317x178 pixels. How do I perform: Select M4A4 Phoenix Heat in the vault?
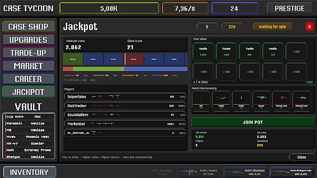29,137
